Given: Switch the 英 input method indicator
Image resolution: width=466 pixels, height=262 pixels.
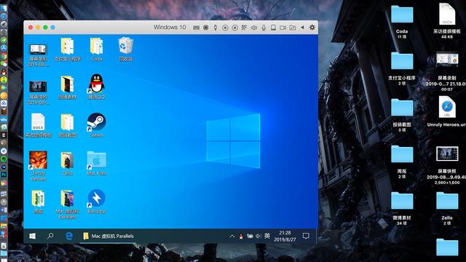Looking at the screenshot, I should [x=267, y=236].
